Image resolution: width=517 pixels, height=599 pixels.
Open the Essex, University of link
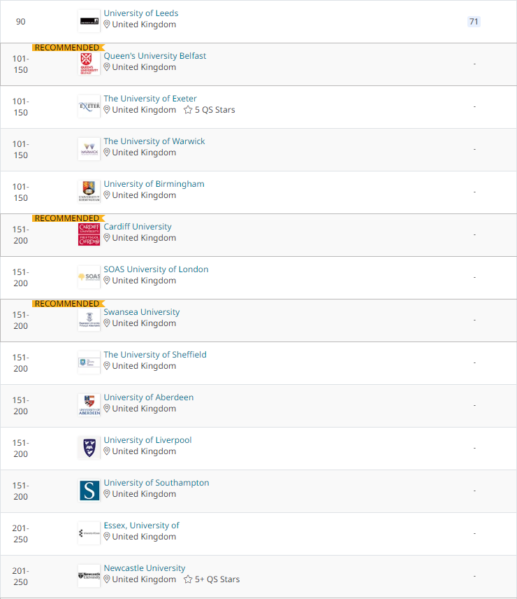[x=141, y=526]
